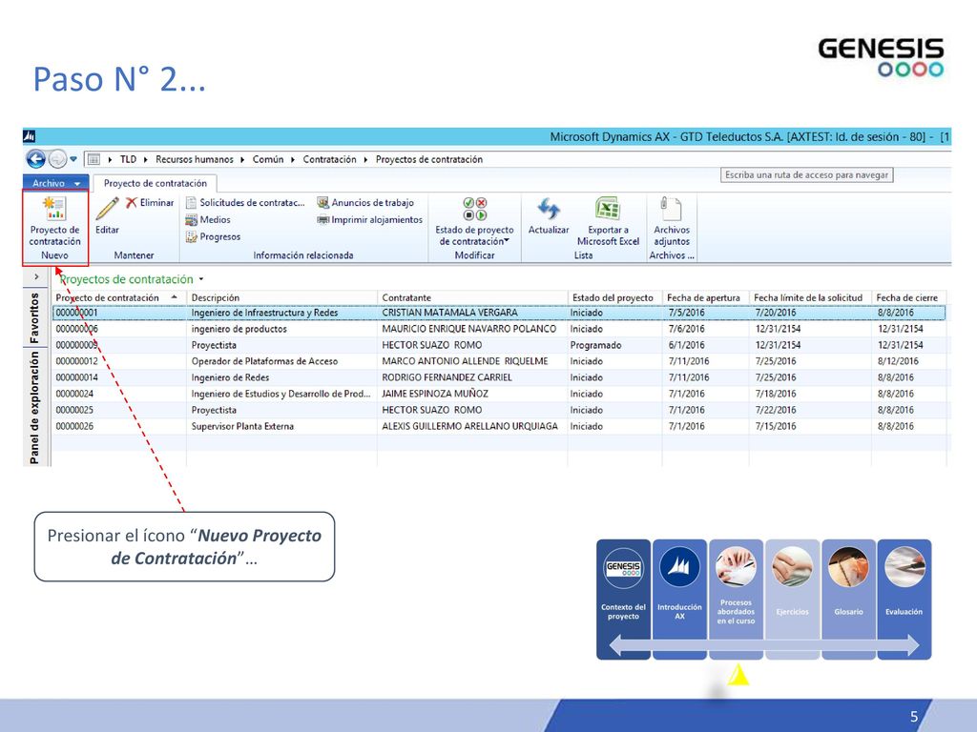Select project row 000000006
This screenshot has width=977, height=732.
point(498,329)
